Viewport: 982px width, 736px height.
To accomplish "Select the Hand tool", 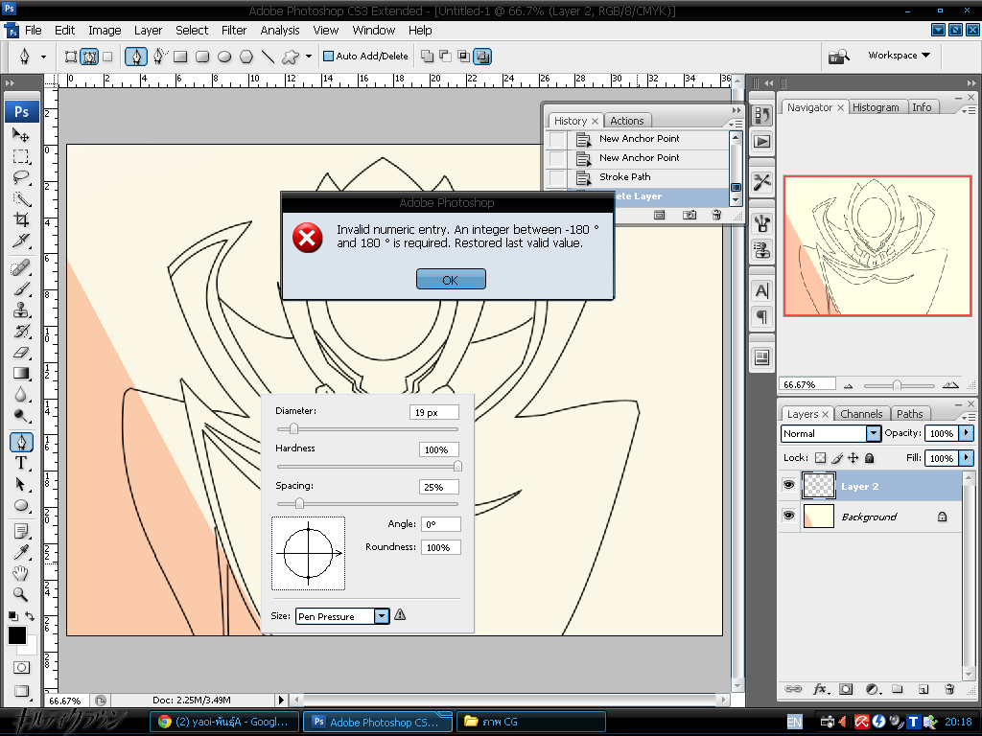I will pos(21,573).
